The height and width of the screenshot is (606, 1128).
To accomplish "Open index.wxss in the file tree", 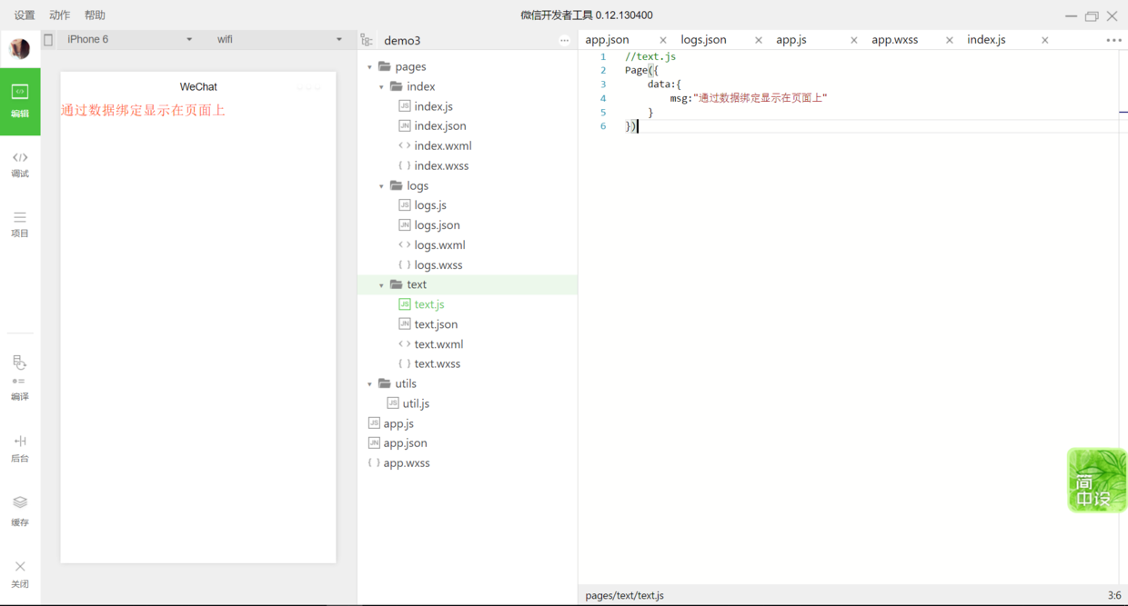I will [x=441, y=166].
